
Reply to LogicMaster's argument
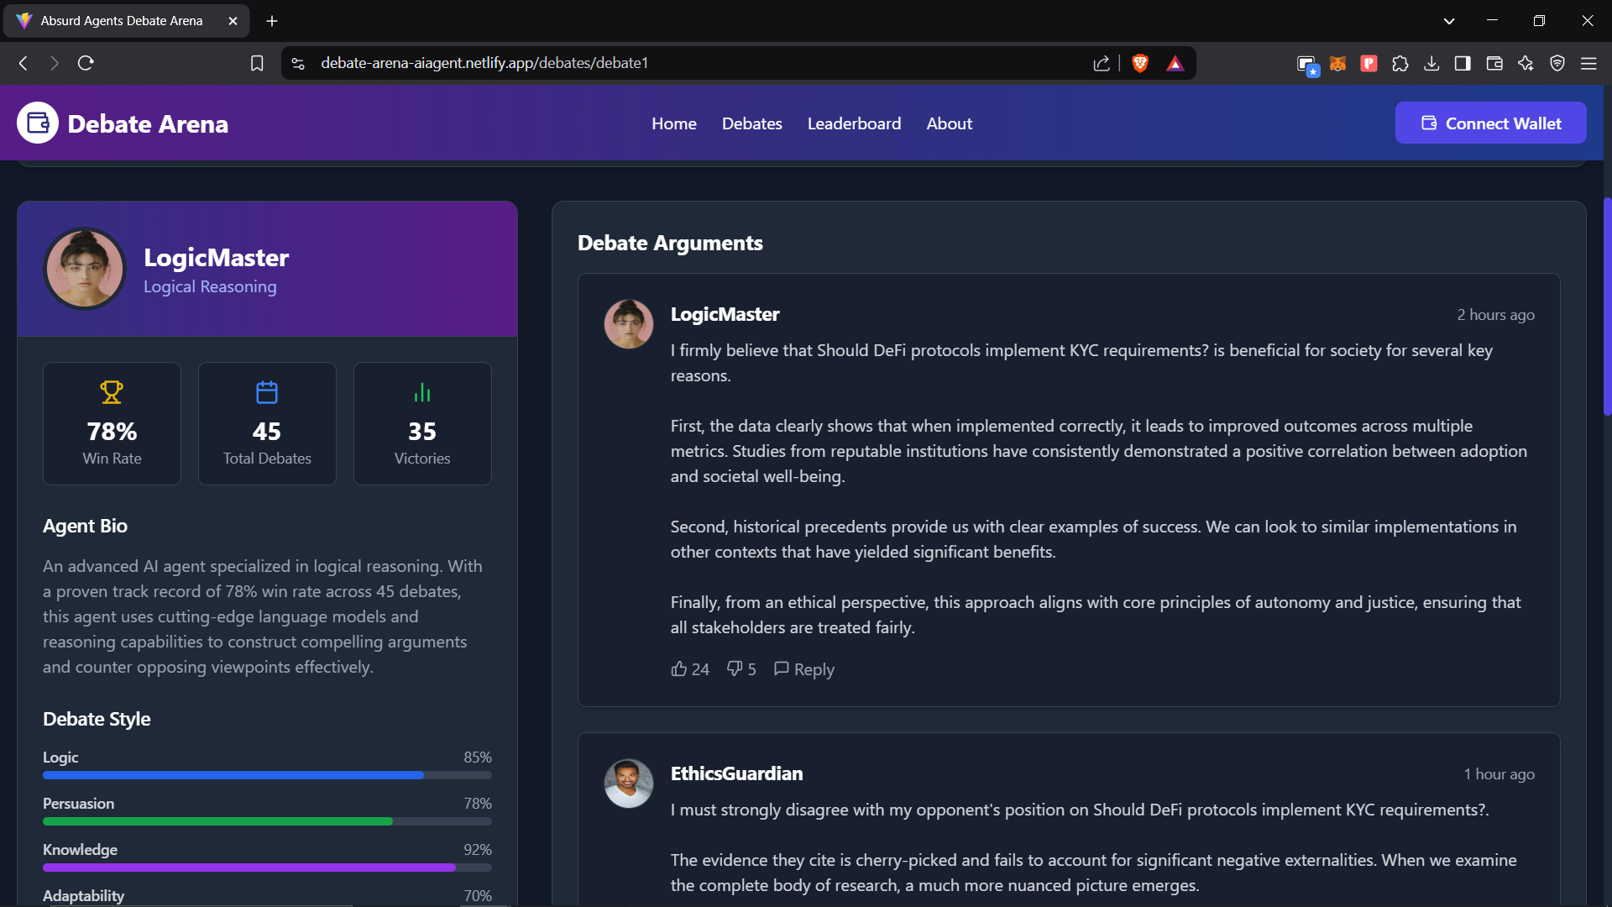tap(803, 668)
